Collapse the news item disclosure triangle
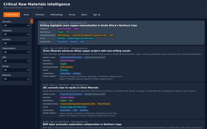 [41, 23]
